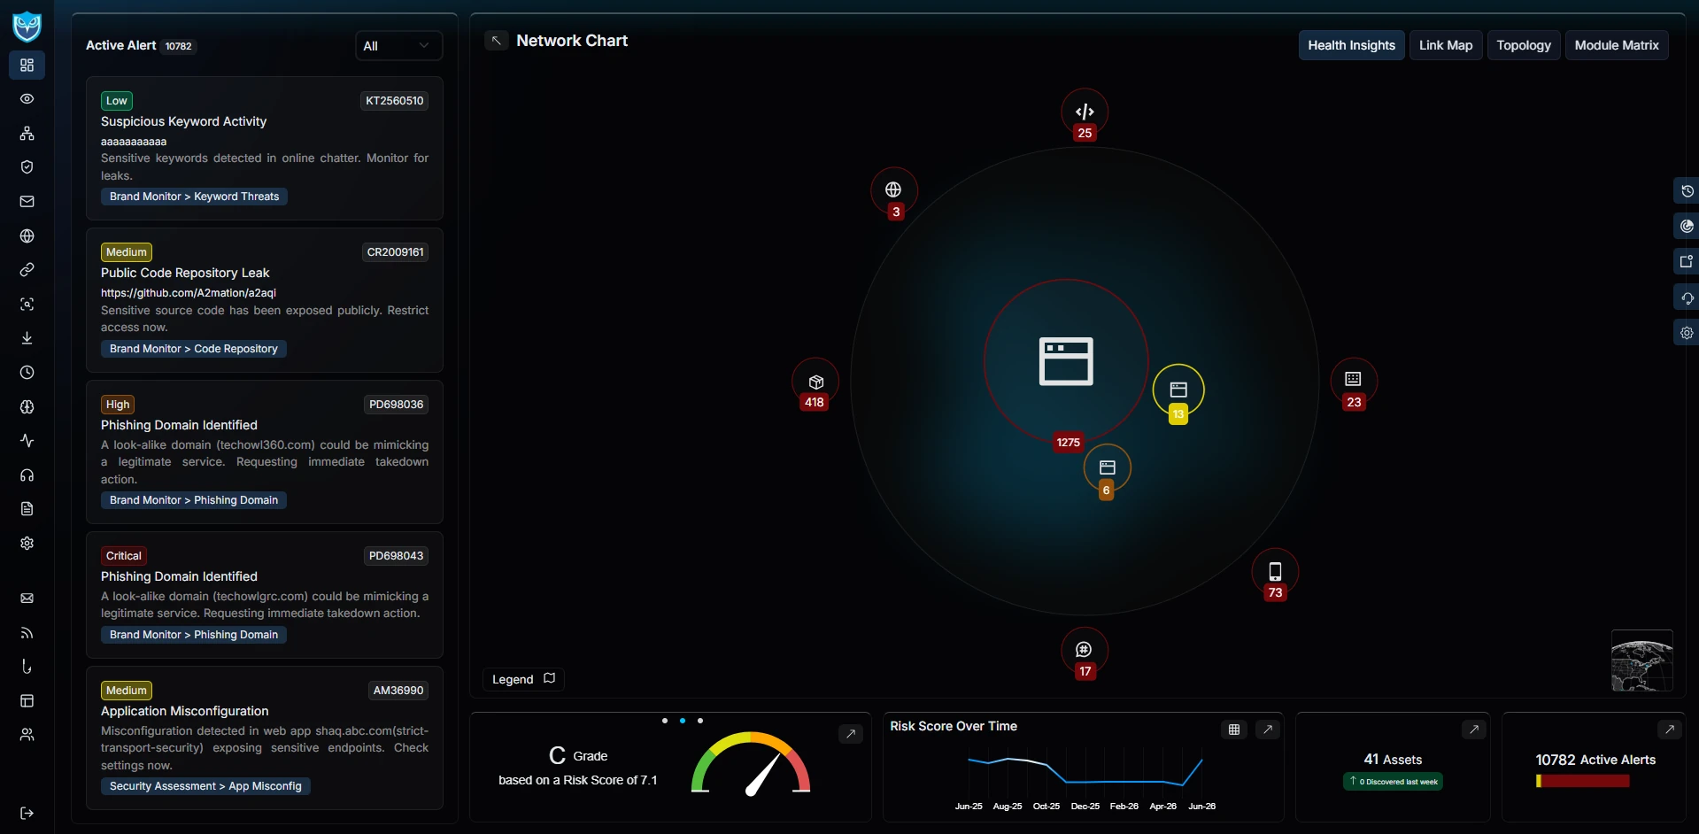Click the Suspicious Keyword Activity alert title
The height and width of the screenshot is (834, 1699).
(183, 121)
